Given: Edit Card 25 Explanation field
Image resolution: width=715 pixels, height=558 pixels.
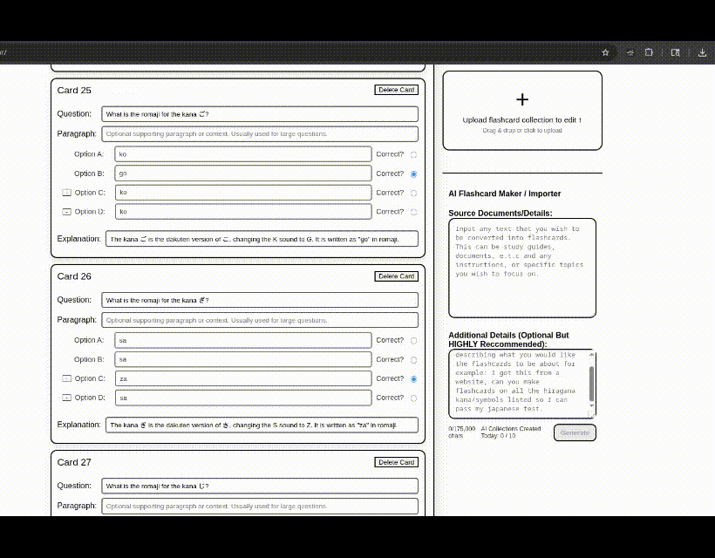Looking at the screenshot, I should [262, 239].
